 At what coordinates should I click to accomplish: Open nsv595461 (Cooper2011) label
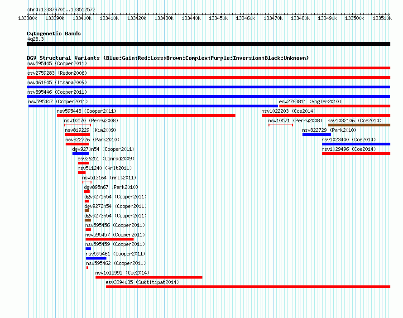[115, 254]
